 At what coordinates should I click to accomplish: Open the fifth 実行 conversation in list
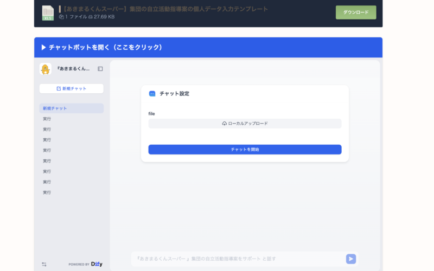click(x=47, y=161)
